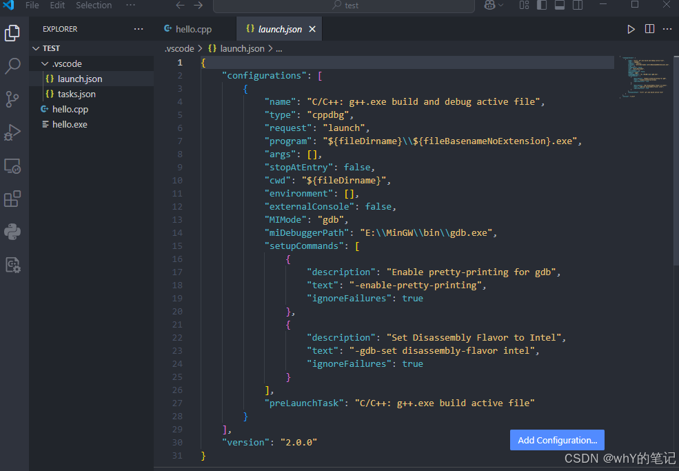679x471 pixels.
Task: Open the editor More Actions menu
Action: coord(667,29)
